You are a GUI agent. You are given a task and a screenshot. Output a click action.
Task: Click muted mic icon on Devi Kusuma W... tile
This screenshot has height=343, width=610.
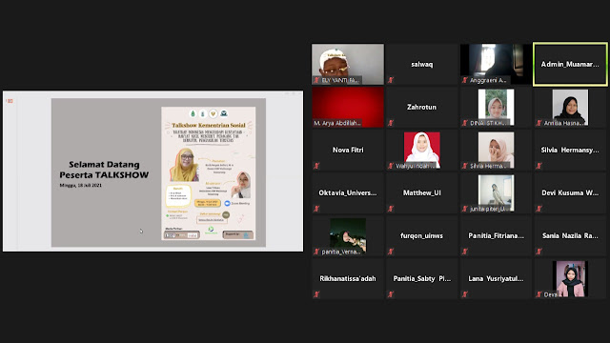coord(539,209)
